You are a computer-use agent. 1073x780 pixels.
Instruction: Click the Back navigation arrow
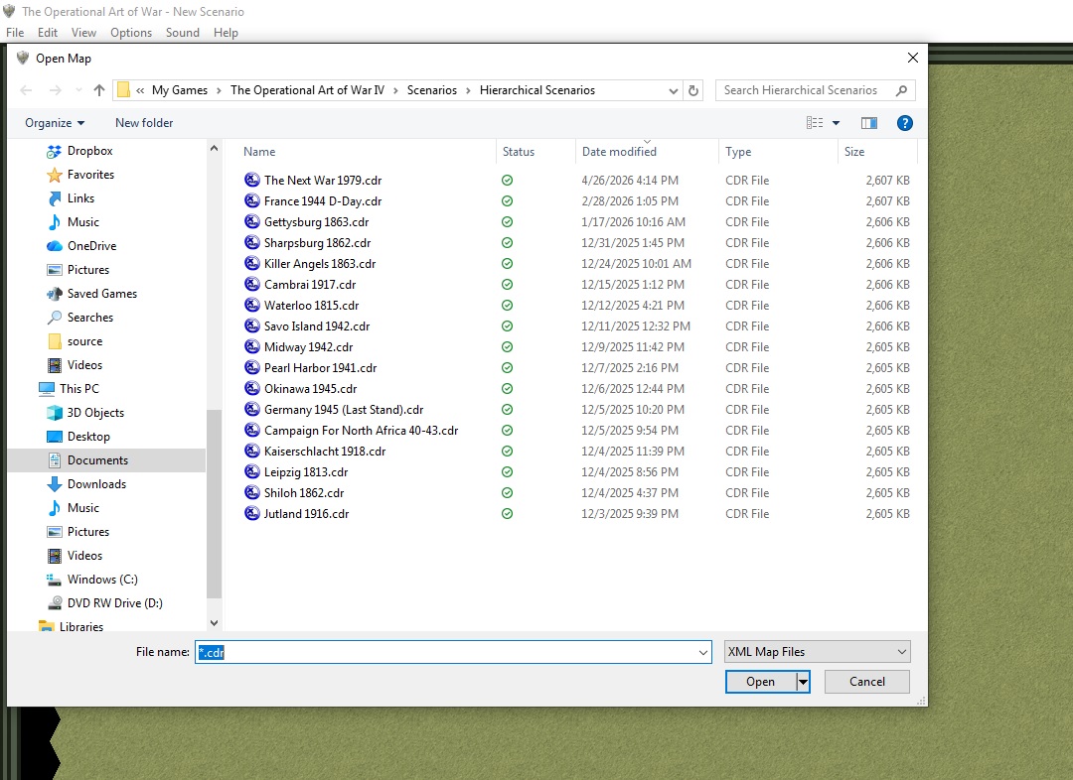pos(26,90)
